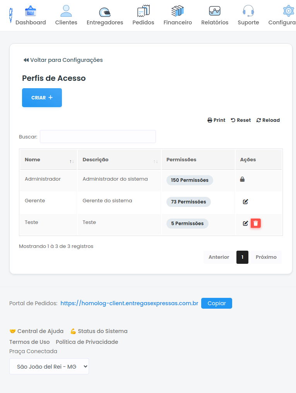
Task: Click the Financeiro money stack icon
Action: click(x=178, y=10)
